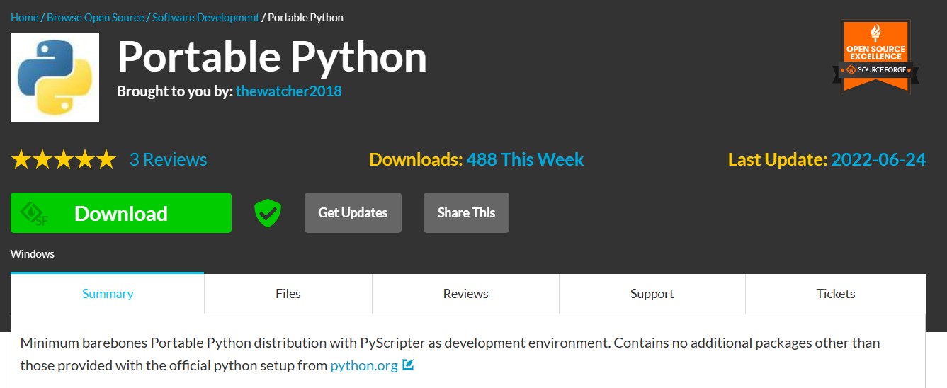Screen dimensions: 947x388
Task: Follow the python.org link in description
Action: pos(364,365)
